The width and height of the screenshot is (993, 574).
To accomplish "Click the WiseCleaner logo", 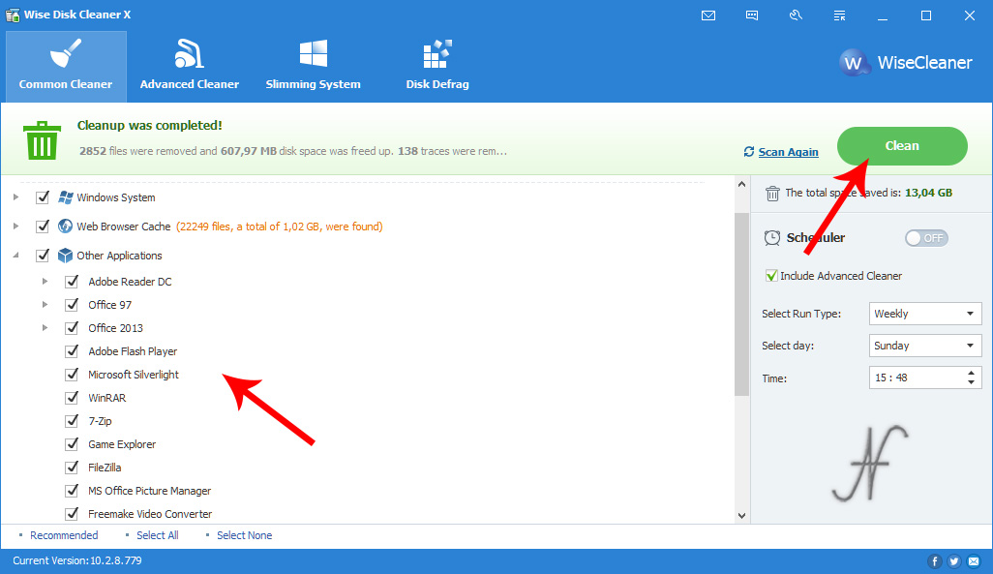I will pyautogui.click(x=906, y=63).
